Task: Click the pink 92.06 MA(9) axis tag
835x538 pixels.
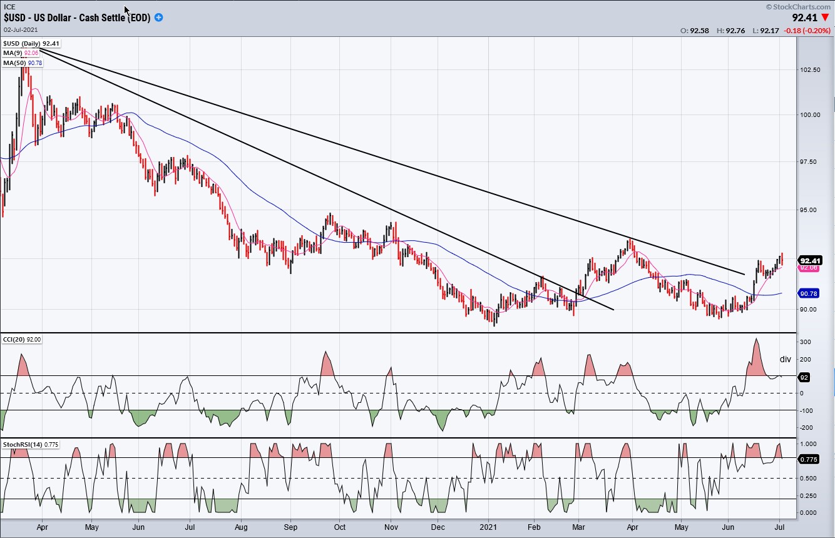Action: tap(809, 268)
